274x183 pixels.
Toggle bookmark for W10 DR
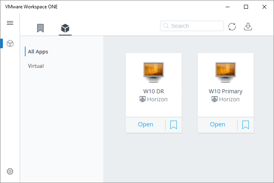point(174,125)
